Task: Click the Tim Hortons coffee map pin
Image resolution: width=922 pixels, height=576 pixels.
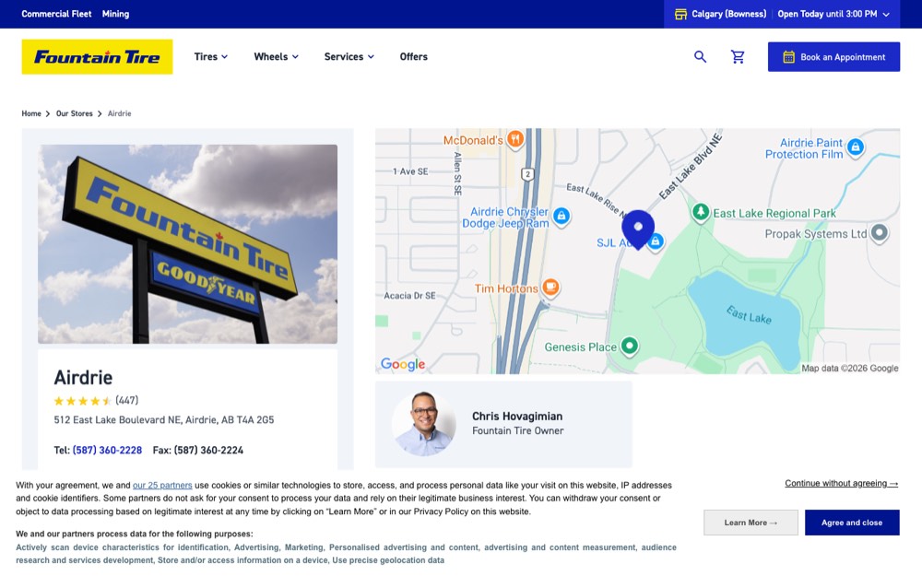Action: tap(550, 287)
